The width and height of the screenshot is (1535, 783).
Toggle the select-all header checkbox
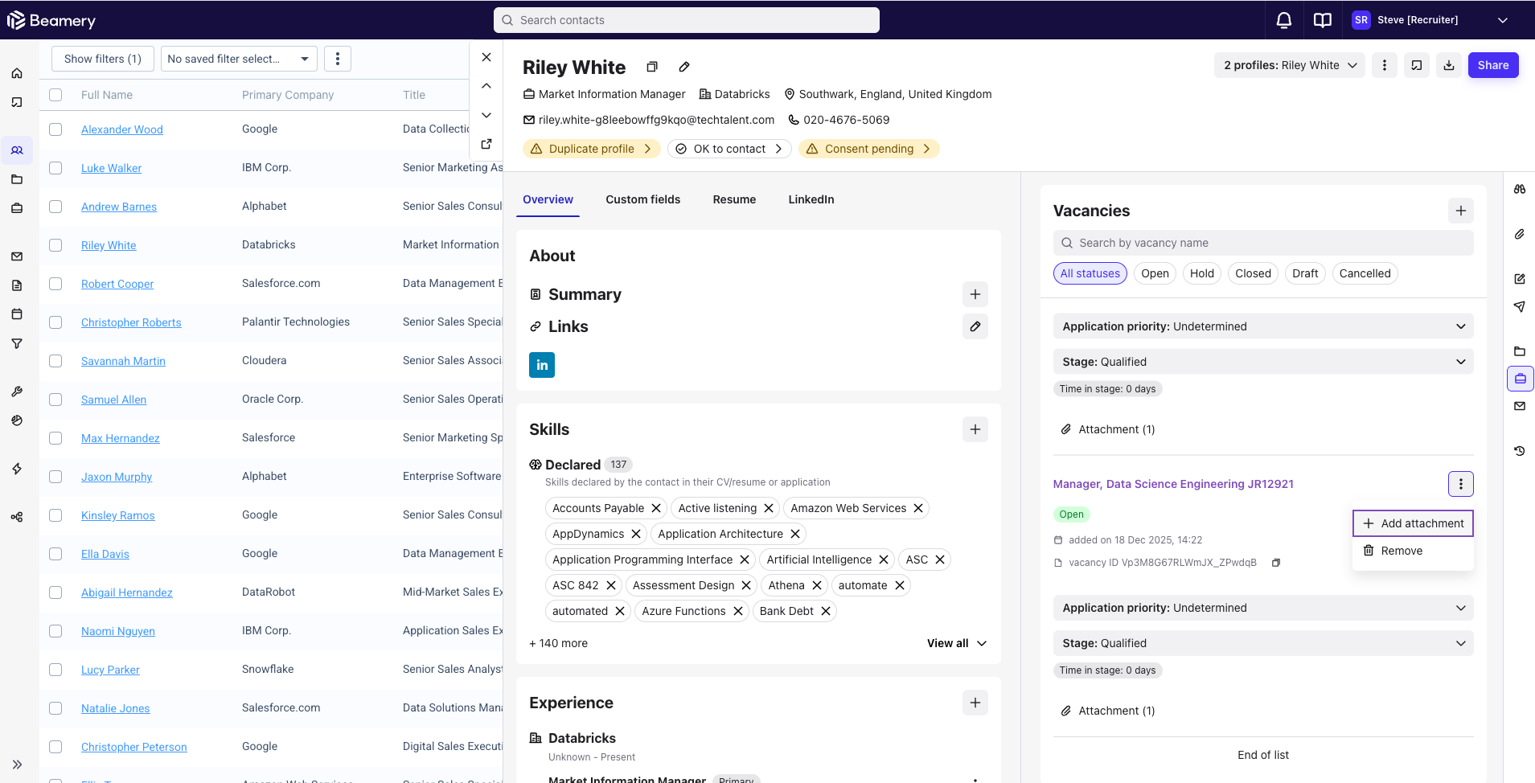pyautogui.click(x=55, y=95)
